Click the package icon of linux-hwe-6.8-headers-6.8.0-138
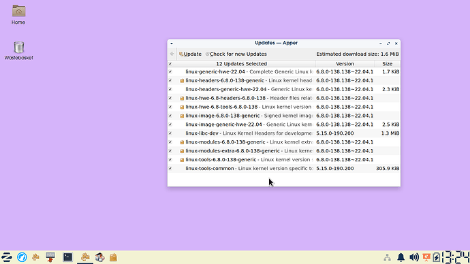 click(x=182, y=98)
